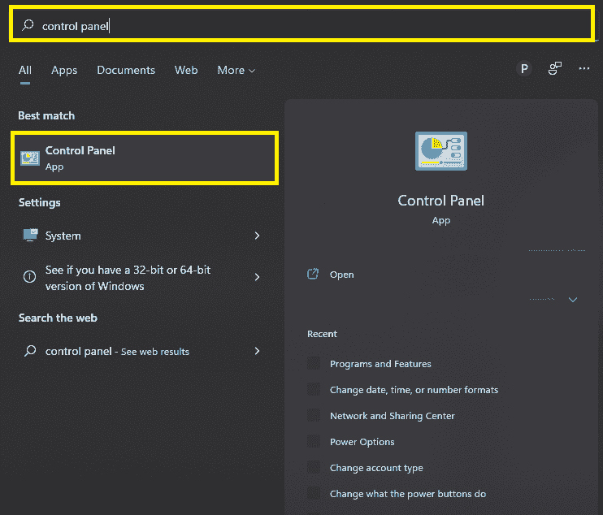Click the Open icon in the preview pane
Screen dimensions: 603x515
313,275
